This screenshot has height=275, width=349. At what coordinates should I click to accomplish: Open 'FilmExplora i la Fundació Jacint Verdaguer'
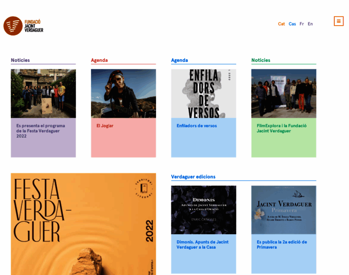(281, 128)
